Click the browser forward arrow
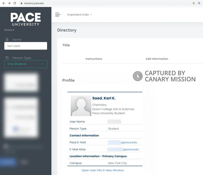 [x=9, y=3]
